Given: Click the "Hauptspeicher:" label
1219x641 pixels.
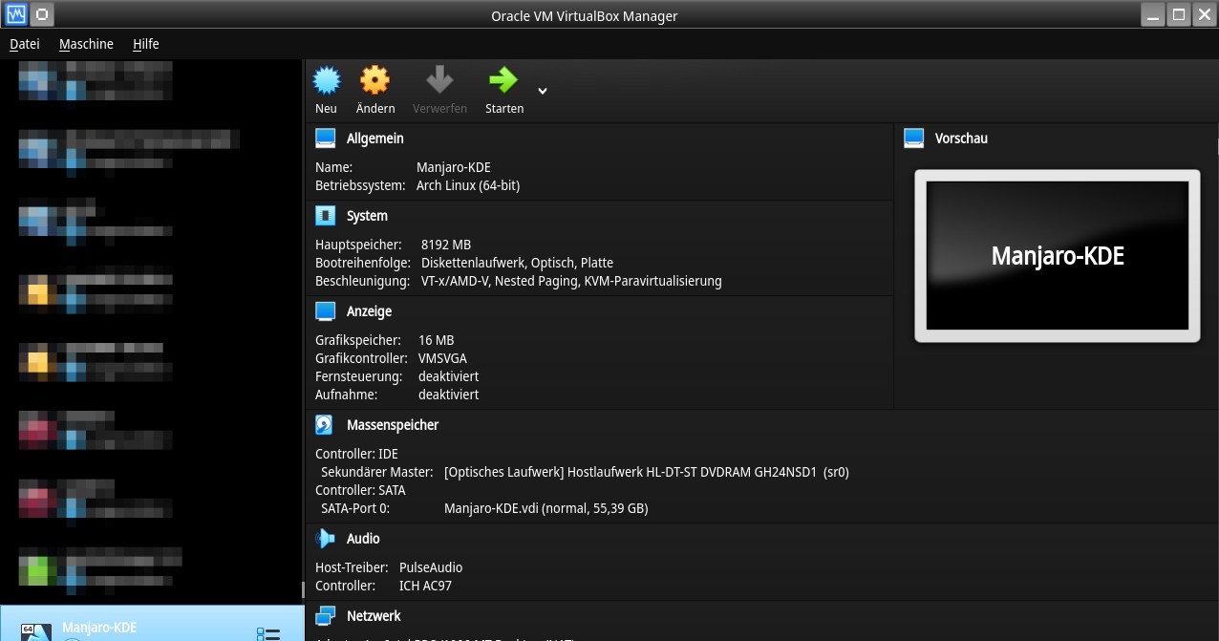Looking at the screenshot, I should (x=358, y=245).
